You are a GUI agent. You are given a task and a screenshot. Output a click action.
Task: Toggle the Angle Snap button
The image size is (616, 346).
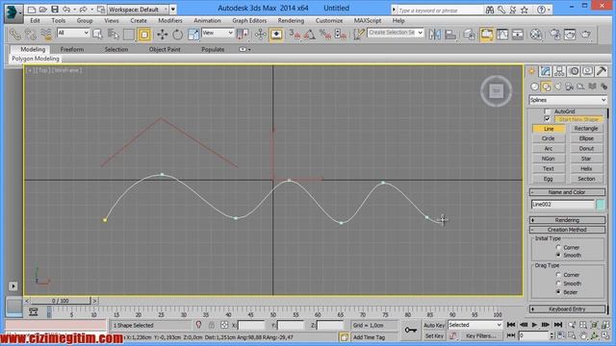tap(310, 35)
